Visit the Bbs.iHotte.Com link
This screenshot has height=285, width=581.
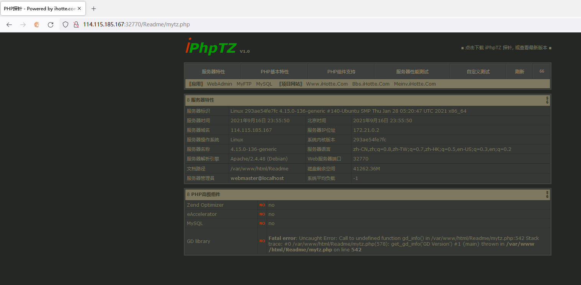[x=371, y=84]
